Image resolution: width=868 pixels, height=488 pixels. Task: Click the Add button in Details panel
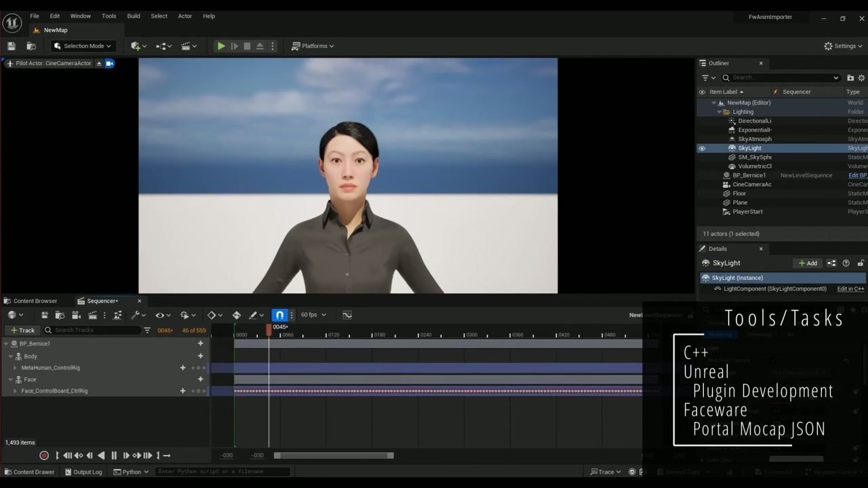808,264
